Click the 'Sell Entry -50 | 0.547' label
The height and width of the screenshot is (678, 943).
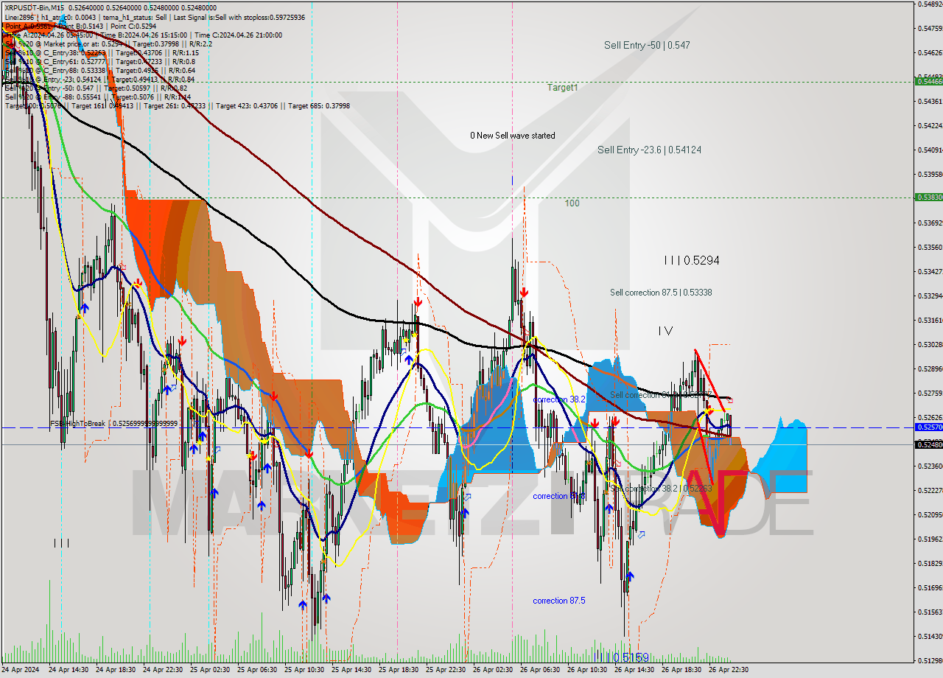(x=647, y=45)
